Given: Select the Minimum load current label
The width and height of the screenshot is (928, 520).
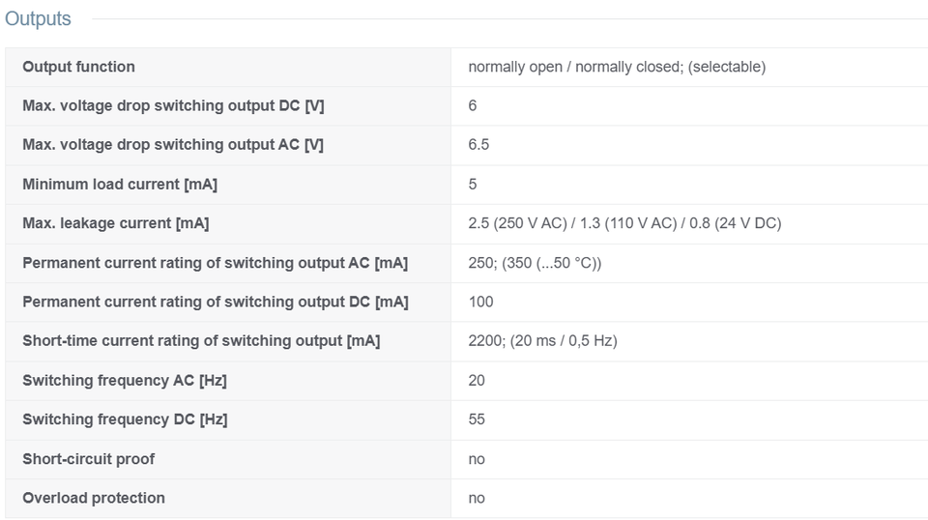Looking at the screenshot, I should (x=120, y=185).
